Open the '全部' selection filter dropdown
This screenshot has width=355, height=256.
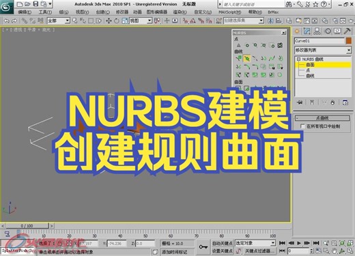[x=59, y=21]
